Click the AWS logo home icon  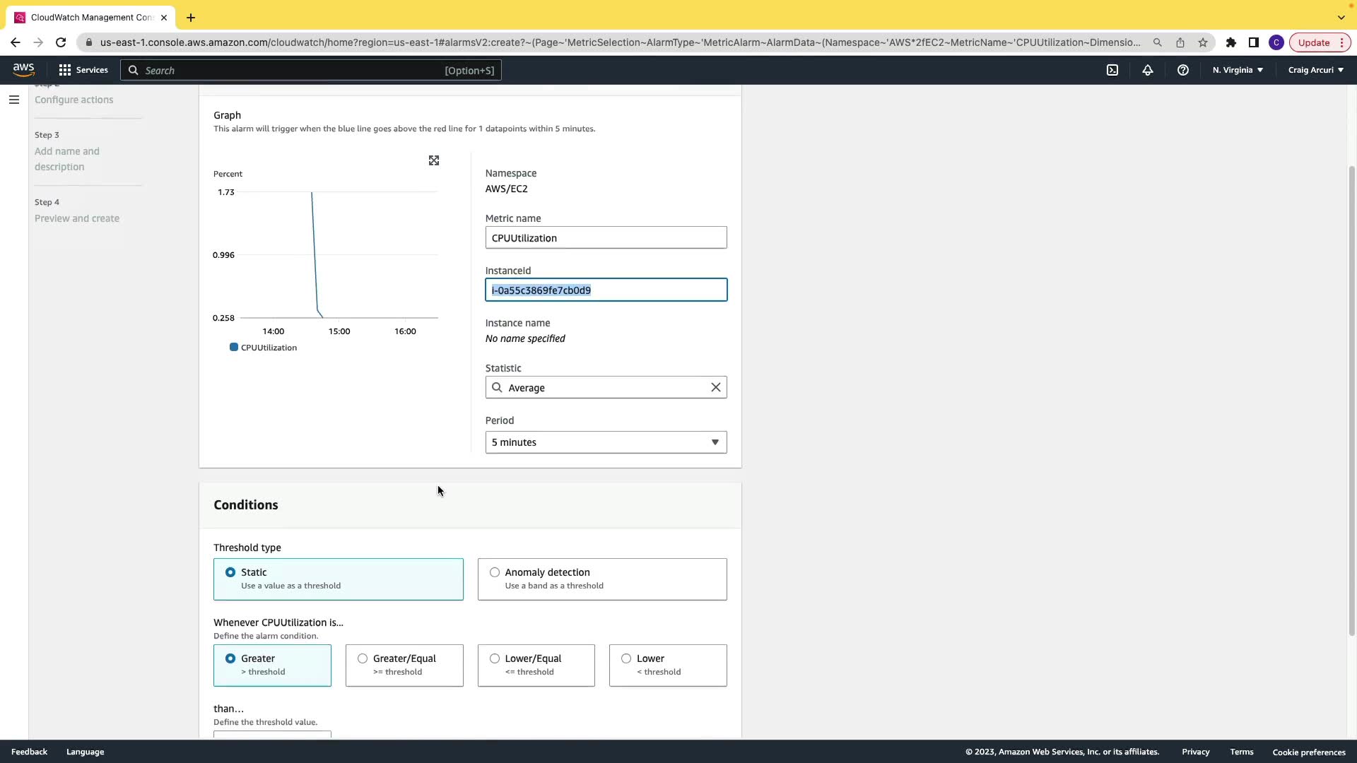click(23, 69)
